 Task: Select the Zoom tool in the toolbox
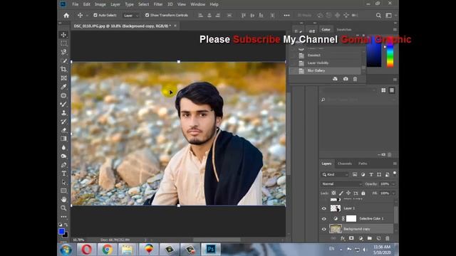(x=63, y=208)
